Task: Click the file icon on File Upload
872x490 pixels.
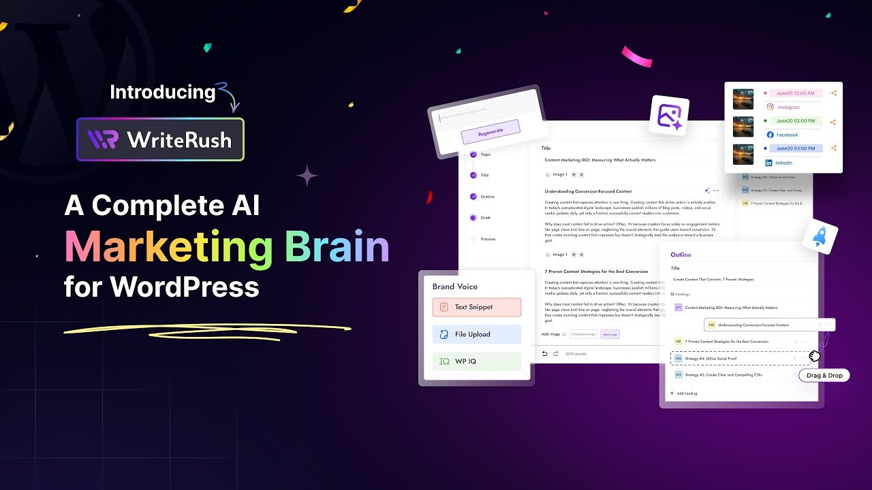Action: point(444,334)
